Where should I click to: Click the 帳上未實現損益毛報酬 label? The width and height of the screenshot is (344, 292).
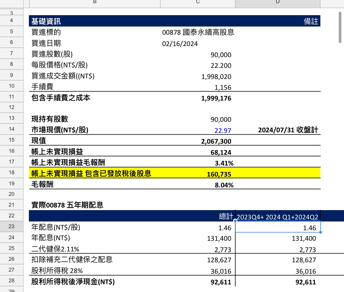[68, 162]
